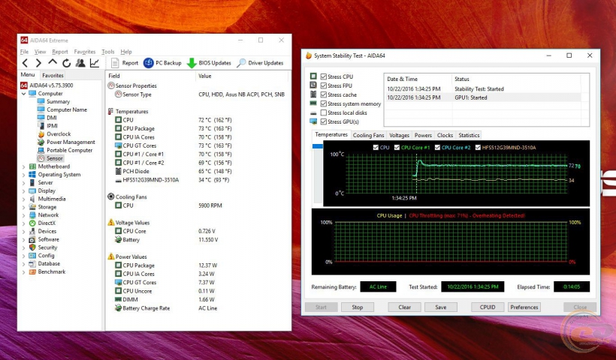Open Preferences in stability test window

click(x=524, y=307)
